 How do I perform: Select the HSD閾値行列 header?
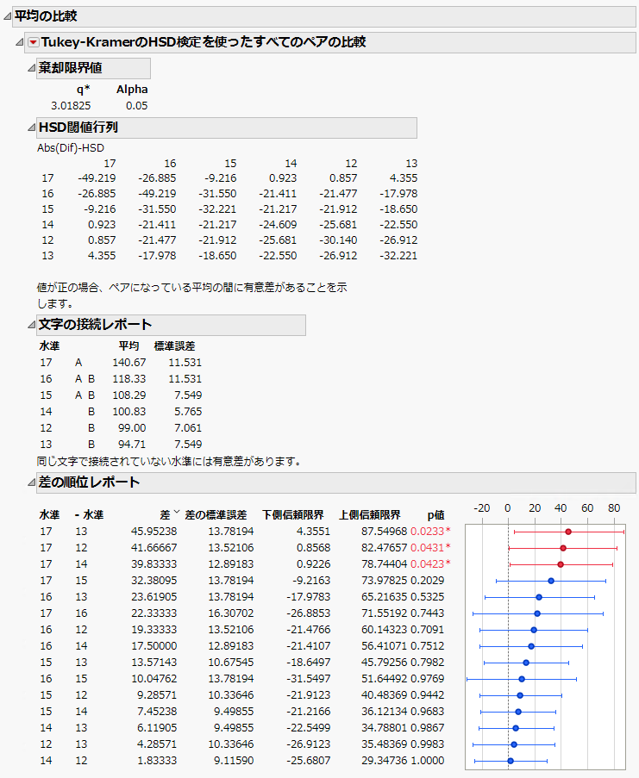pos(227,128)
